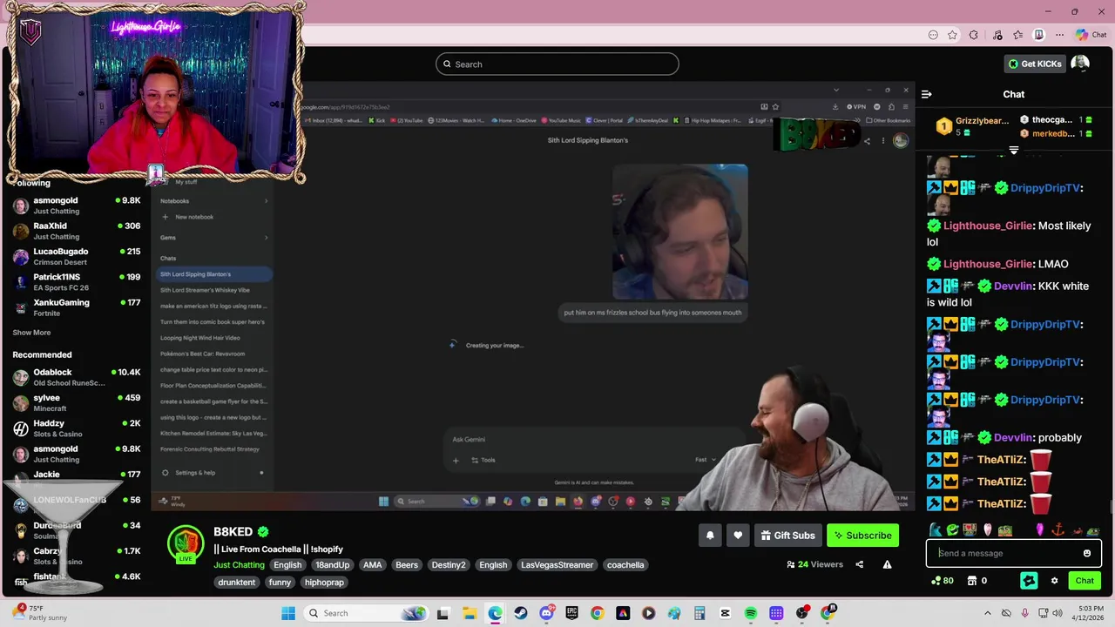Send the crab quick emote

click(1078, 531)
